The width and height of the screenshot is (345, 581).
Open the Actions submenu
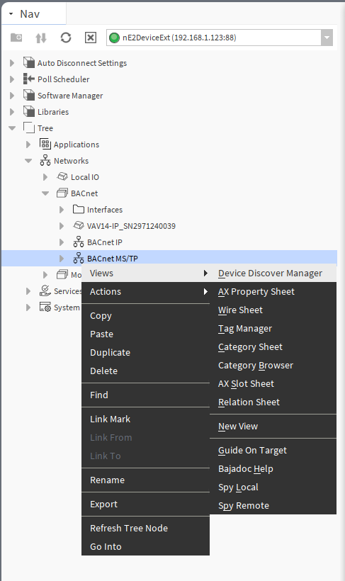coord(146,292)
